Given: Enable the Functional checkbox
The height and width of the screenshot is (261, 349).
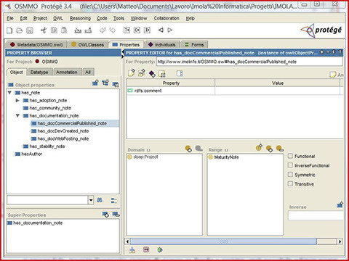Looking at the screenshot, I should coord(290,156).
